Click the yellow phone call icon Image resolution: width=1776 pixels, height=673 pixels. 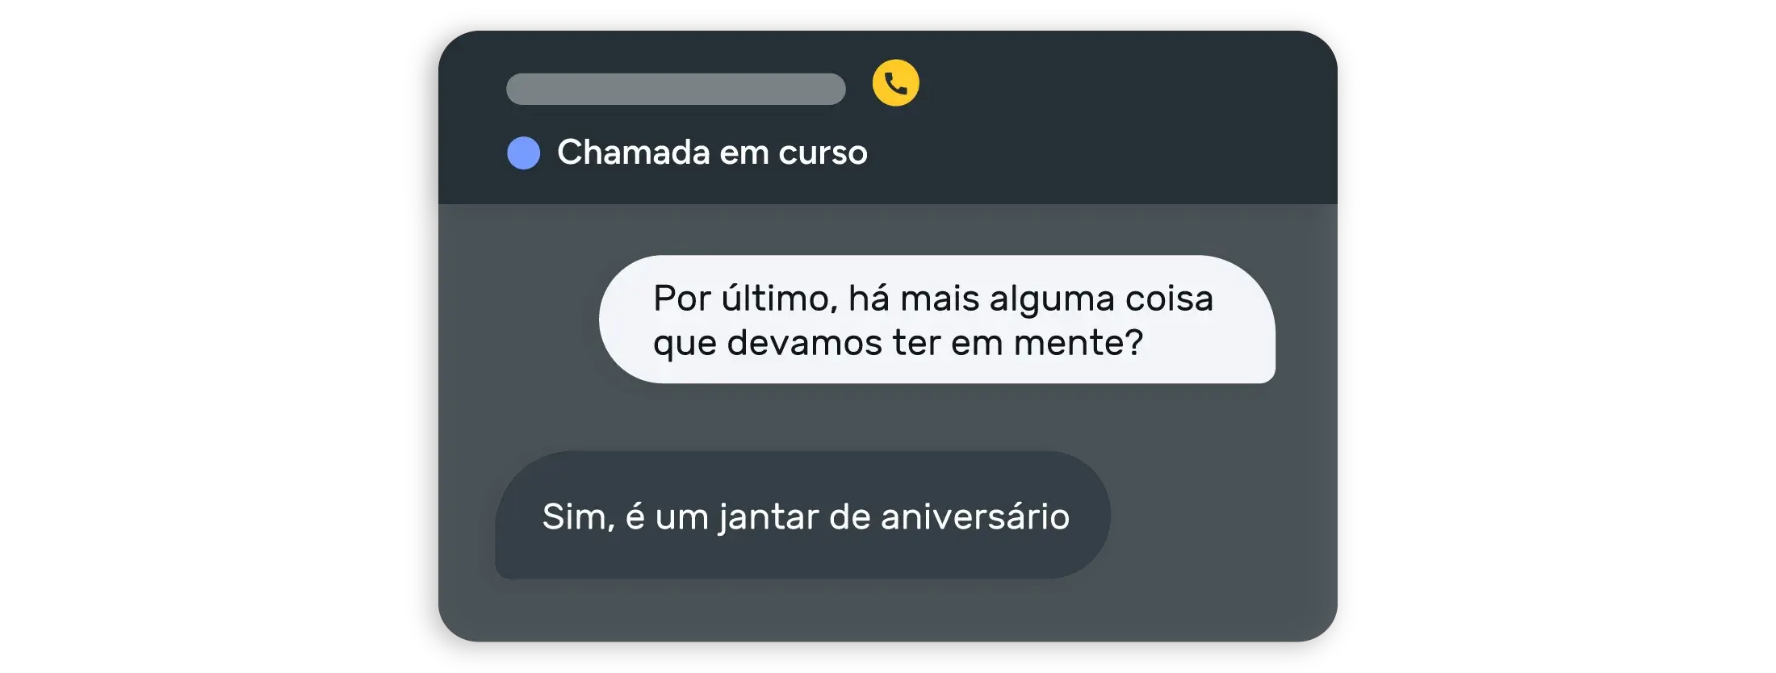[x=895, y=83]
